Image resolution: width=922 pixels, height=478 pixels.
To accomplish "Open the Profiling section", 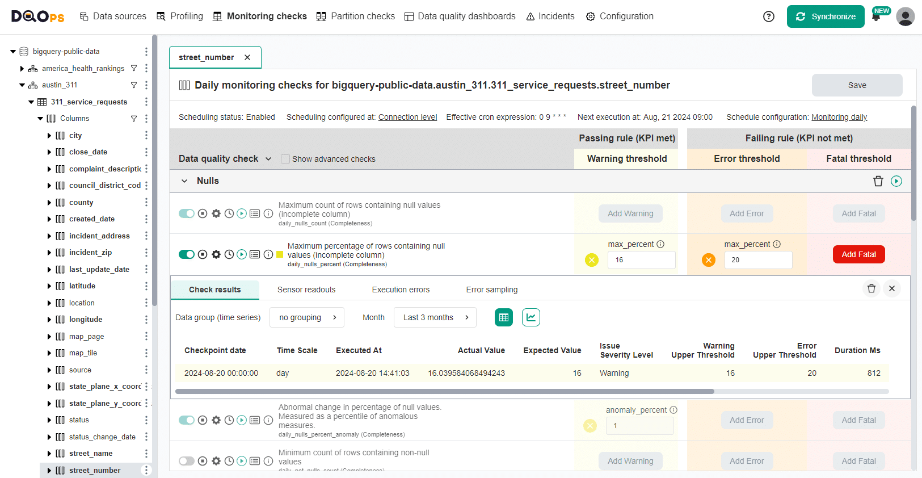I will (180, 16).
